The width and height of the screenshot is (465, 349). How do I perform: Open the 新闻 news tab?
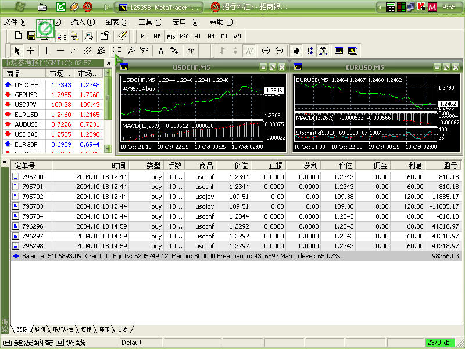click(x=40, y=329)
